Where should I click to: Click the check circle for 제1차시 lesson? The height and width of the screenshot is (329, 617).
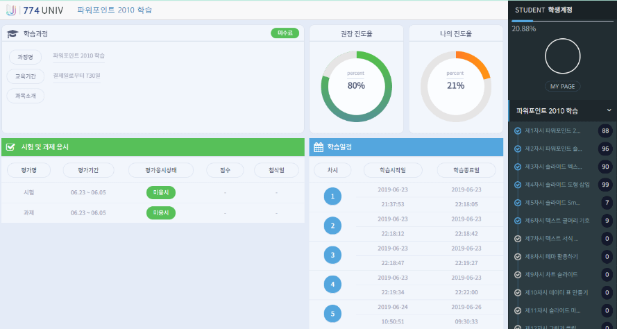[x=518, y=130]
